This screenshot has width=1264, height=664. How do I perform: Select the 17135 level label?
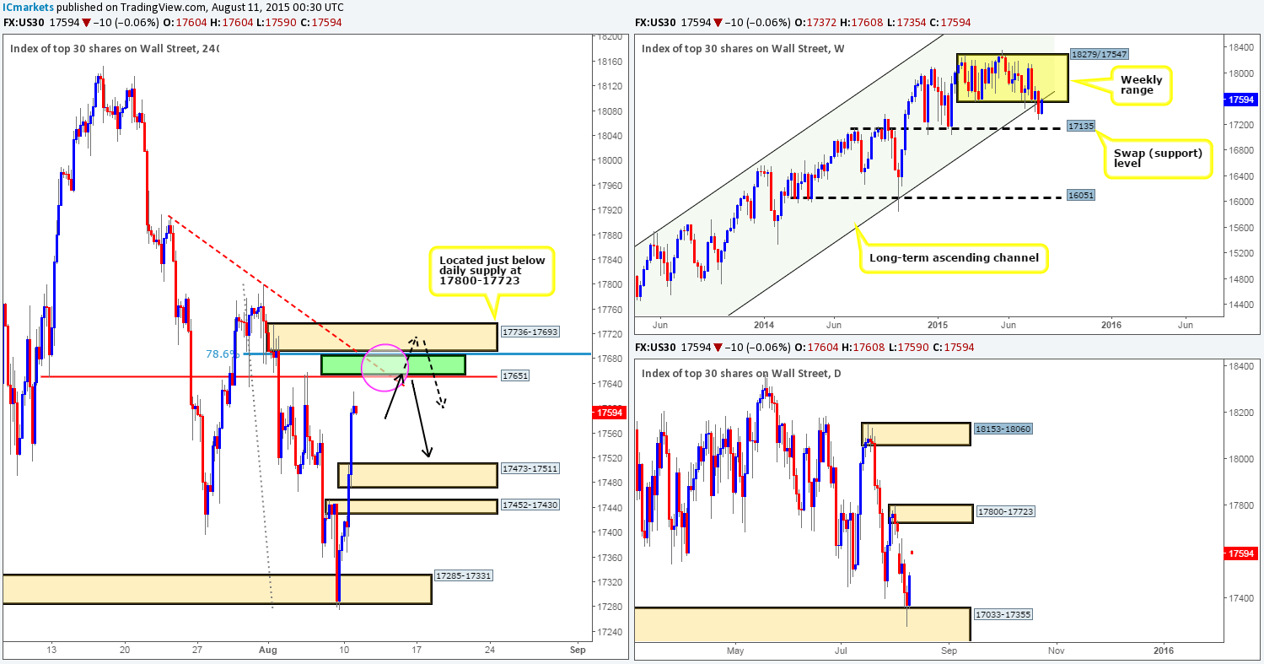(1081, 124)
